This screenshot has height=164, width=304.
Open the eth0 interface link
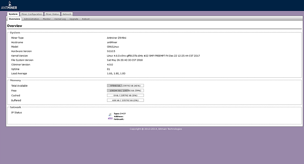[110, 118]
